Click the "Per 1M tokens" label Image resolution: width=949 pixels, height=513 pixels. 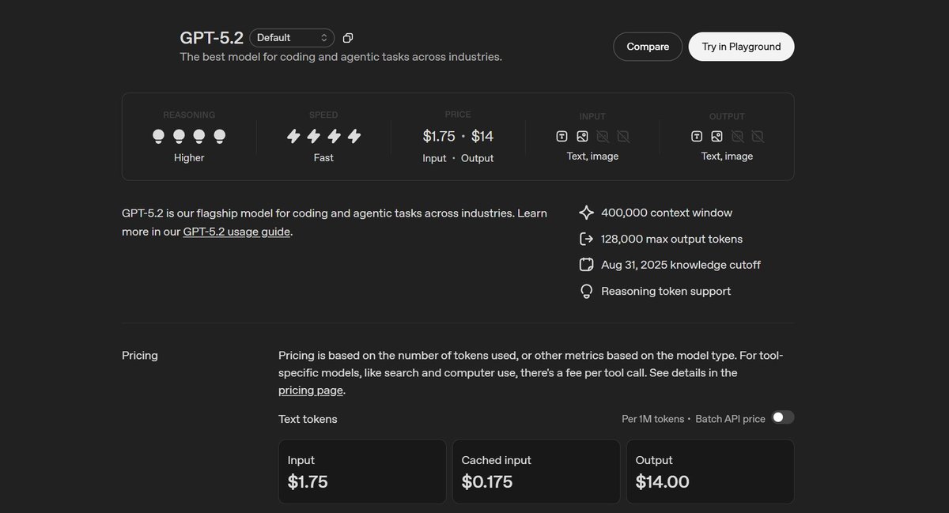[653, 419]
